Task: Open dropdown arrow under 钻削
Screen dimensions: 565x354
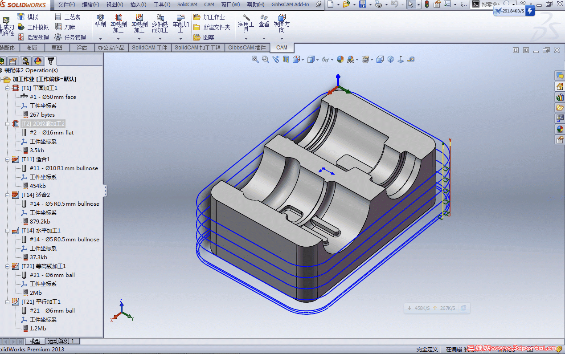Action: tap(100, 39)
